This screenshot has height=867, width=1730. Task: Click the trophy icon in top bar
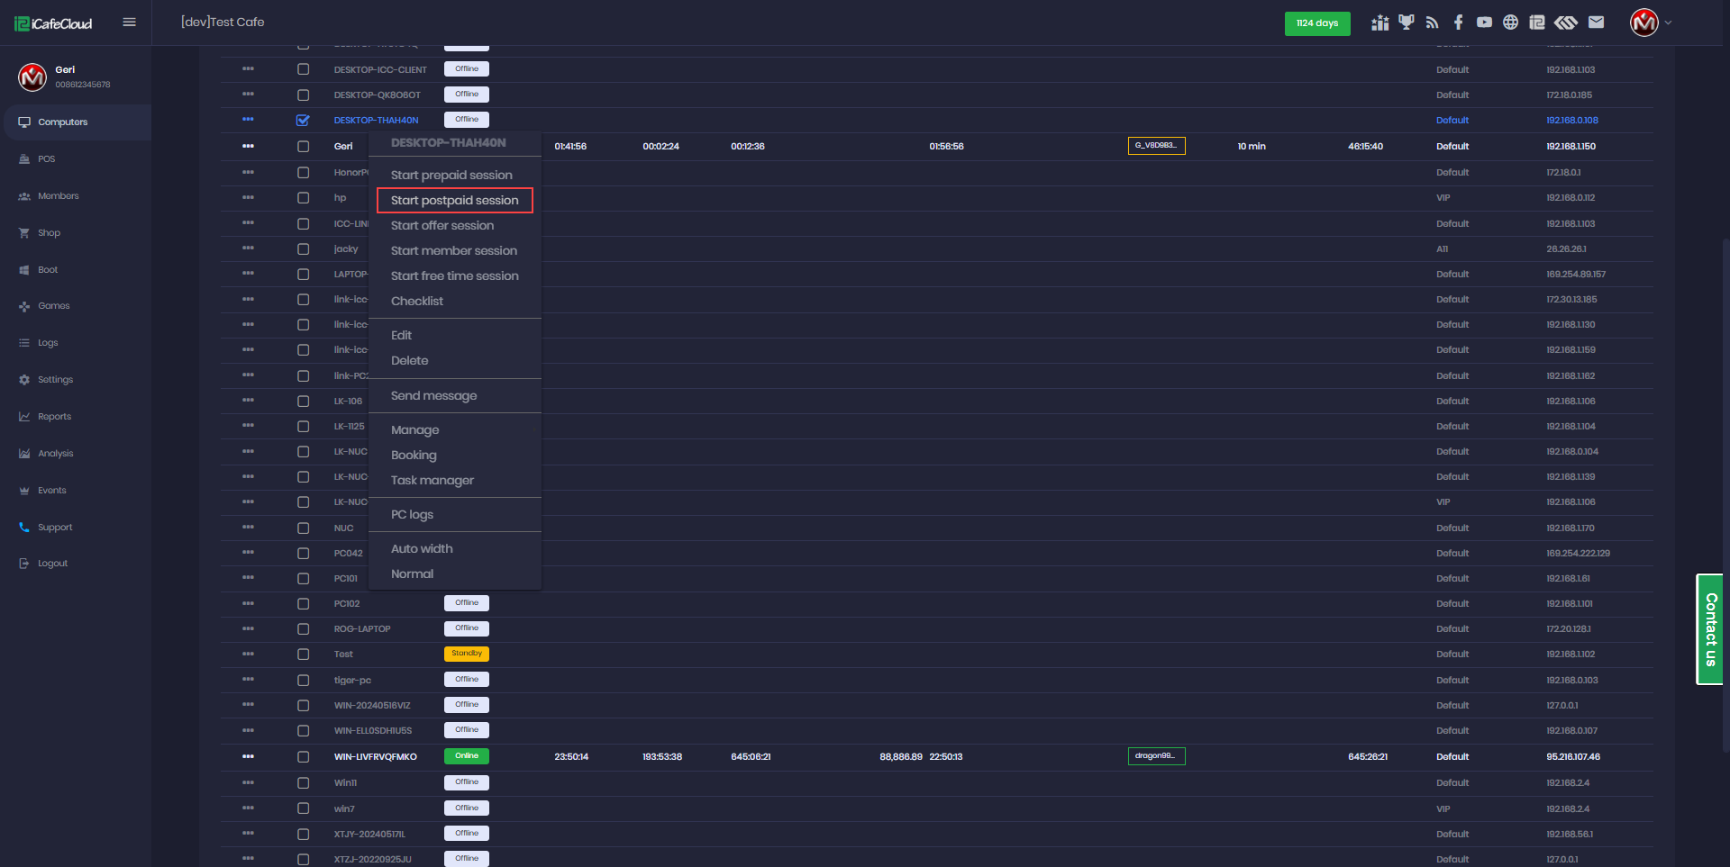(1406, 23)
